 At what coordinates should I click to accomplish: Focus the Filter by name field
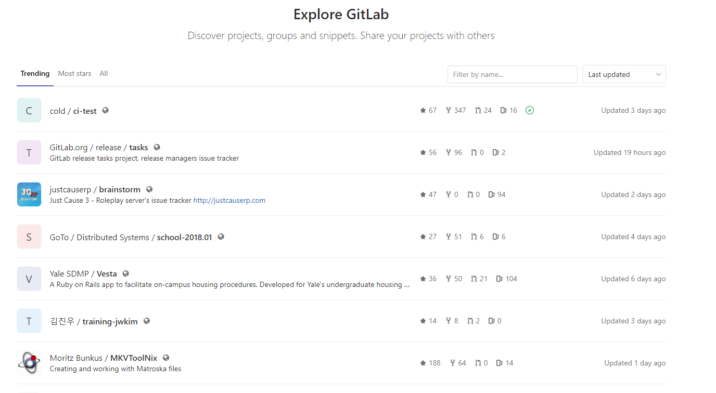coord(512,74)
